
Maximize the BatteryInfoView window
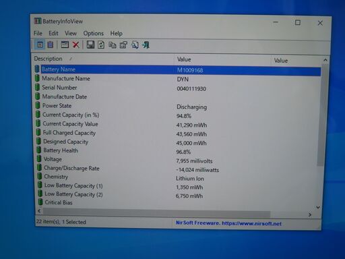click(298, 22)
